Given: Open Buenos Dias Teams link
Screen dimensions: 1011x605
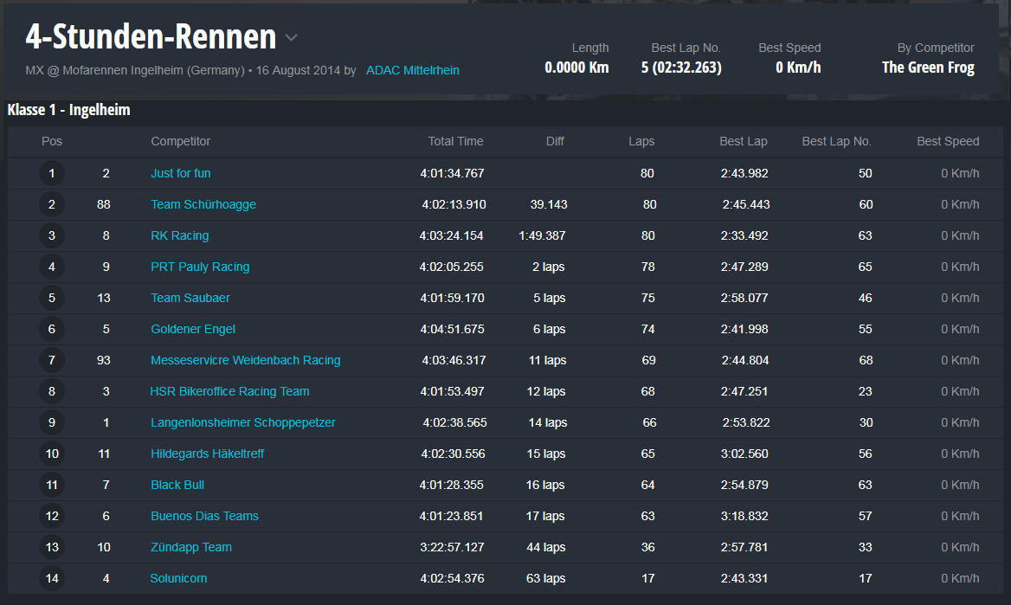Looking at the screenshot, I should 204,516.
